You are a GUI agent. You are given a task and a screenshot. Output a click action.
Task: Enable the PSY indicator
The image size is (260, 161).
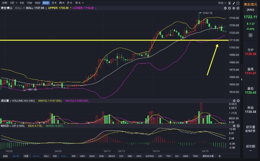[169, 156]
